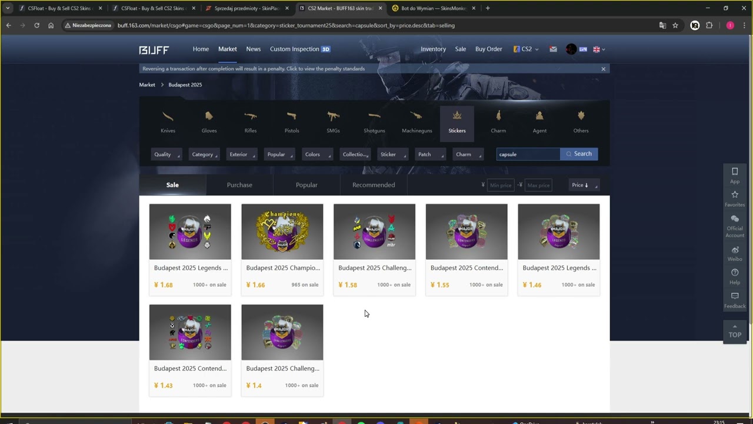The width and height of the screenshot is (753, 424).
Task: Open a new browser tab
Action: (x=488, y=8)
